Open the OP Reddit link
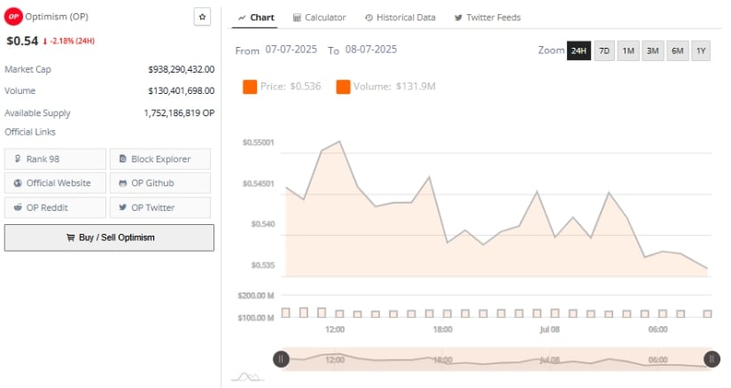Screen dimensions: 731x388 (55, 207)
